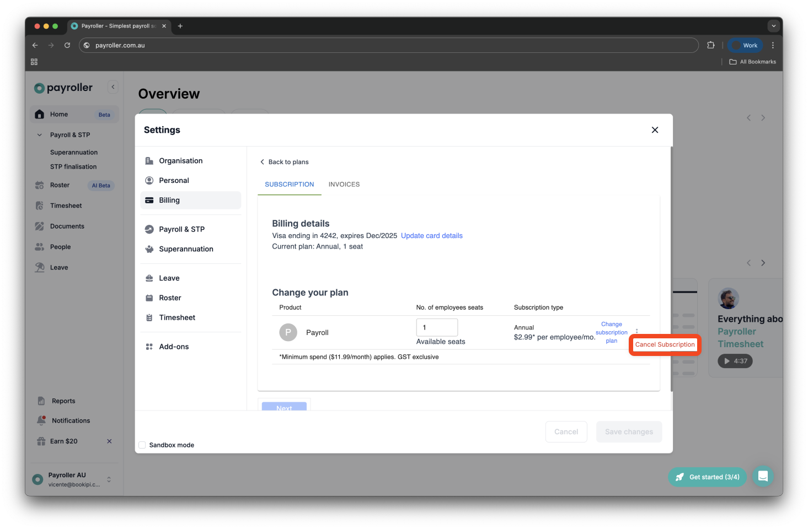
Task: Open the apps grid in bookmarks bar
Action: click(34, 62)
